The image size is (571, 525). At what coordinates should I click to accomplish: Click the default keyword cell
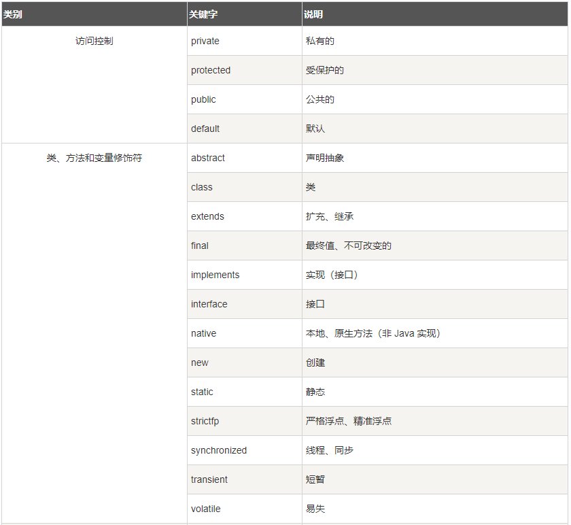244,129
